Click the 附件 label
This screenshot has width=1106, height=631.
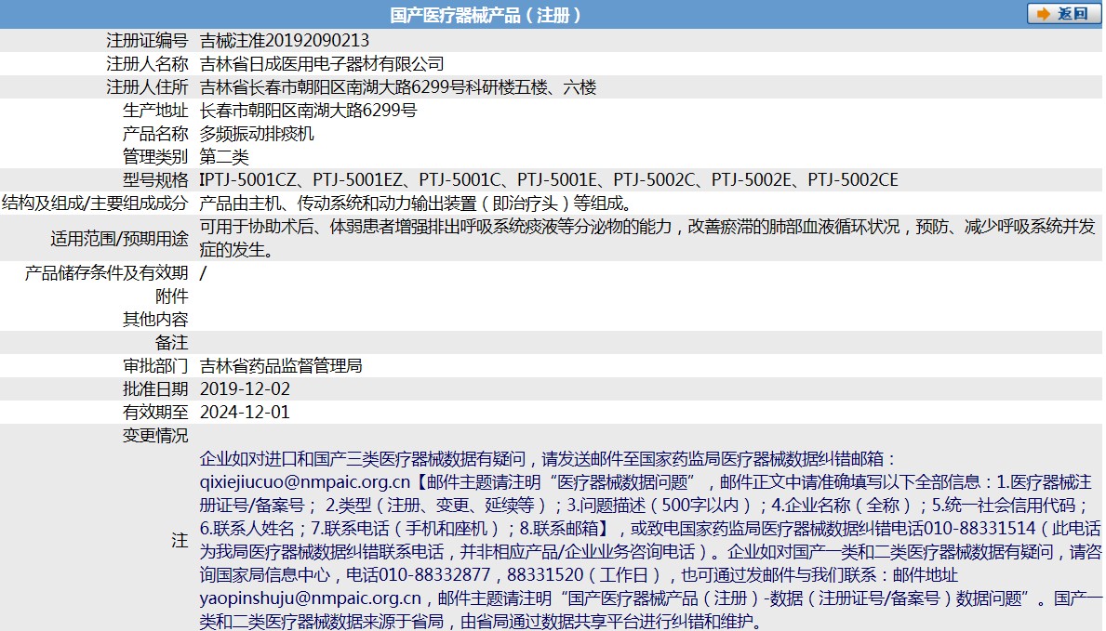coord(171,296)
